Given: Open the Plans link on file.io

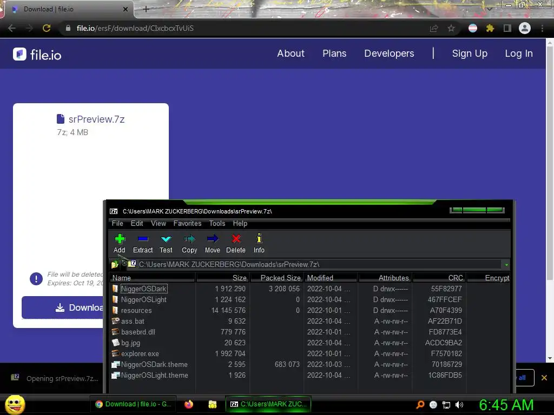Looking at the screenshot, I should (334, 53).
